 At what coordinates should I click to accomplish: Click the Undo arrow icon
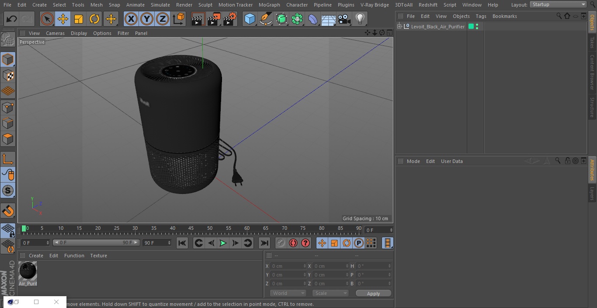click(11, 19)
